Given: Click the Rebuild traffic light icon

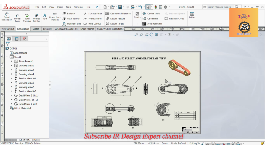Looking at the screenshot, I should 155,7.
